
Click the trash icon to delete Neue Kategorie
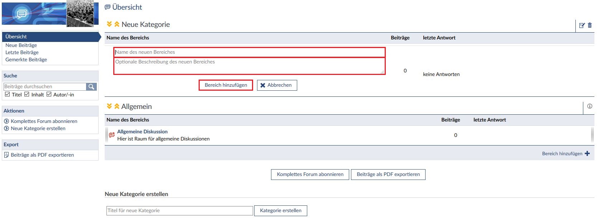(590, 25)
